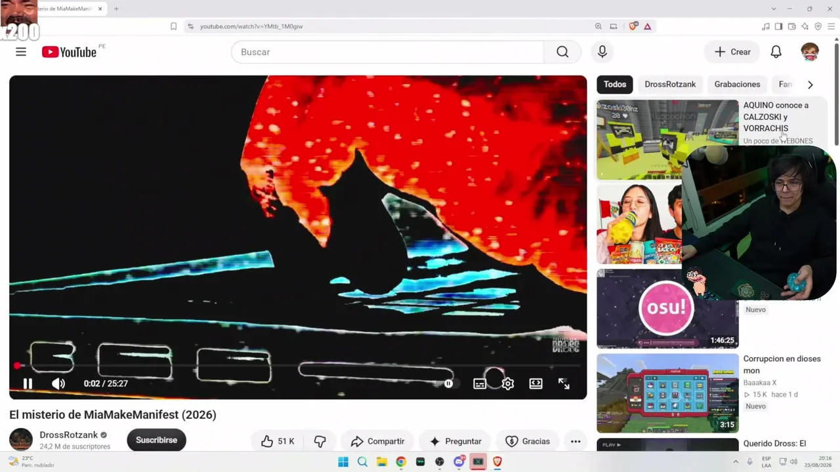The height and width of the screenshot is (472, 840).
Task: Expand the system tray hidden icons chevron
Action: pyautogui.click(x=736, y=462)
